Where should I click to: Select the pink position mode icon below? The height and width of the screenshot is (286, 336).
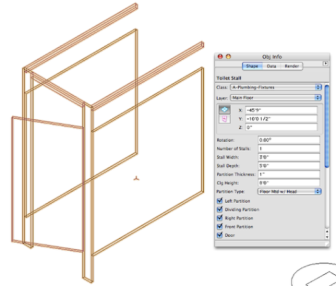click(x=224, y=119)
